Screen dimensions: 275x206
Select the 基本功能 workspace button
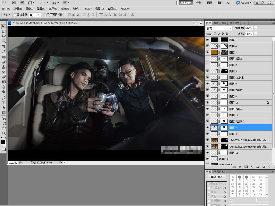coord(186,3)
